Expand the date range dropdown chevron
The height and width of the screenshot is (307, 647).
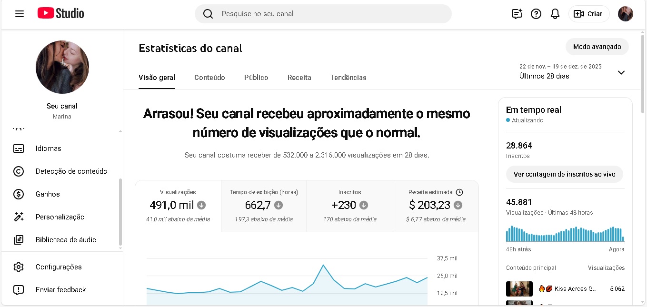point(621,72)
